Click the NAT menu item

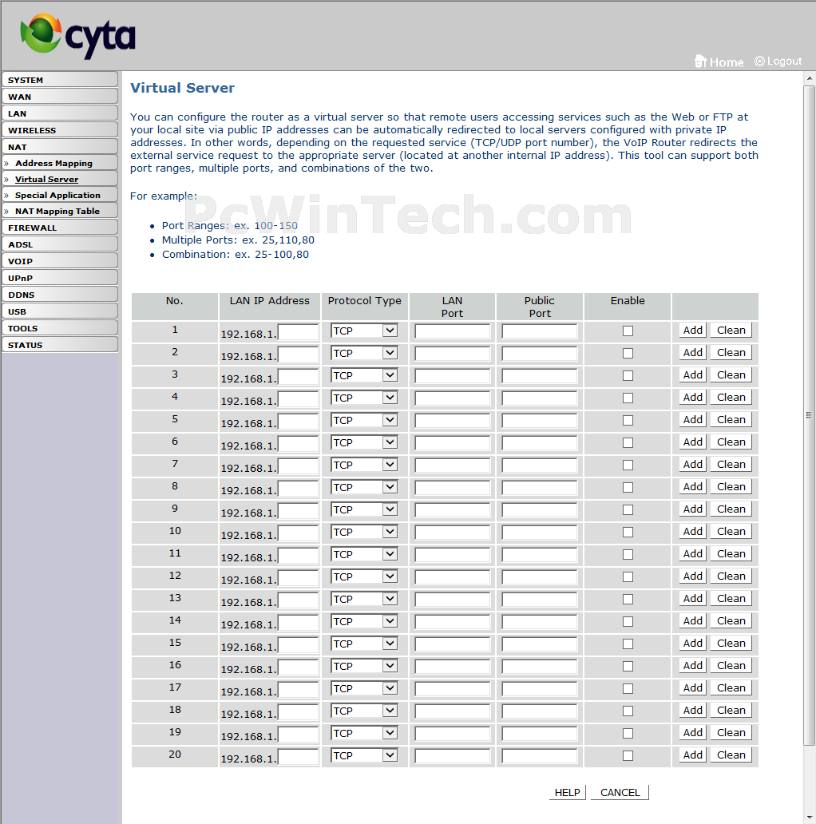60,147
